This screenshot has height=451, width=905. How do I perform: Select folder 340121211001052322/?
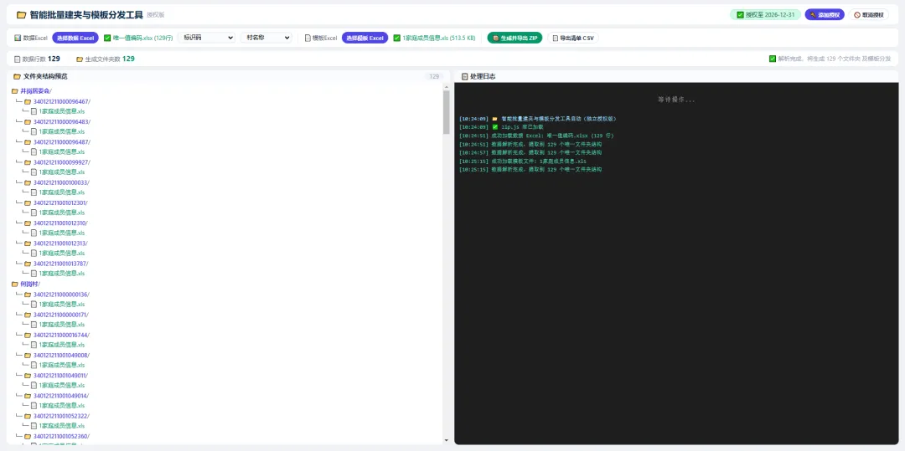[62, 416]
